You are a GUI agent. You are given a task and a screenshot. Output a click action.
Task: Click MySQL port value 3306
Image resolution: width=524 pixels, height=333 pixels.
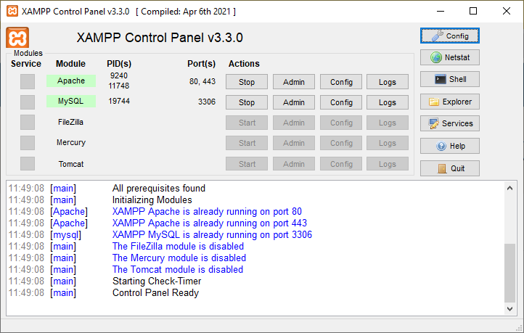[x=207, y=102]
